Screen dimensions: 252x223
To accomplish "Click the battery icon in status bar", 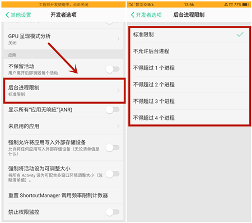I will click(246, 4).
